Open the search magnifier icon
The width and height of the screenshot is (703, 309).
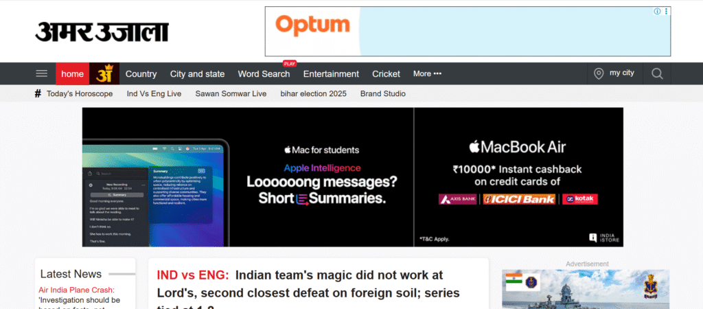657,73
